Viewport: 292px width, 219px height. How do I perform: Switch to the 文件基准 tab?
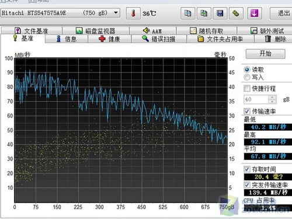(x=32, y=31)
